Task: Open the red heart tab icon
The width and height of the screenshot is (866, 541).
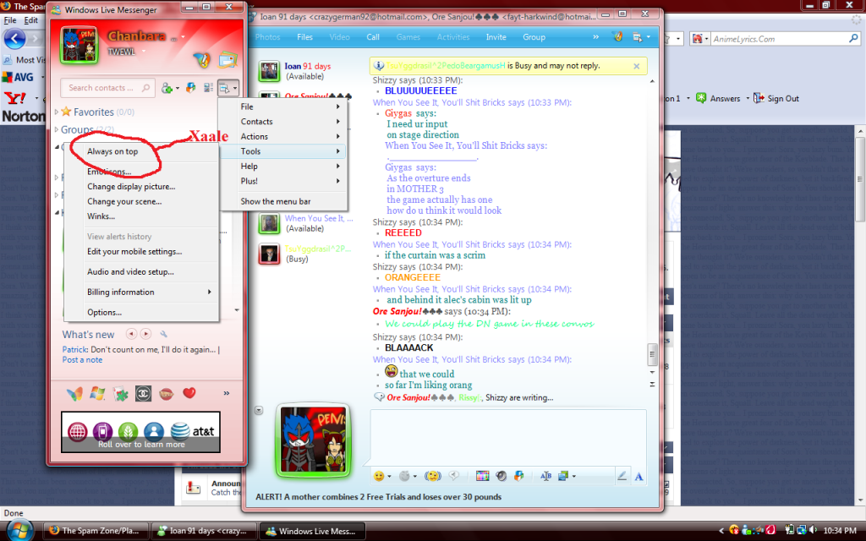Action: click(x=189, y=393)
